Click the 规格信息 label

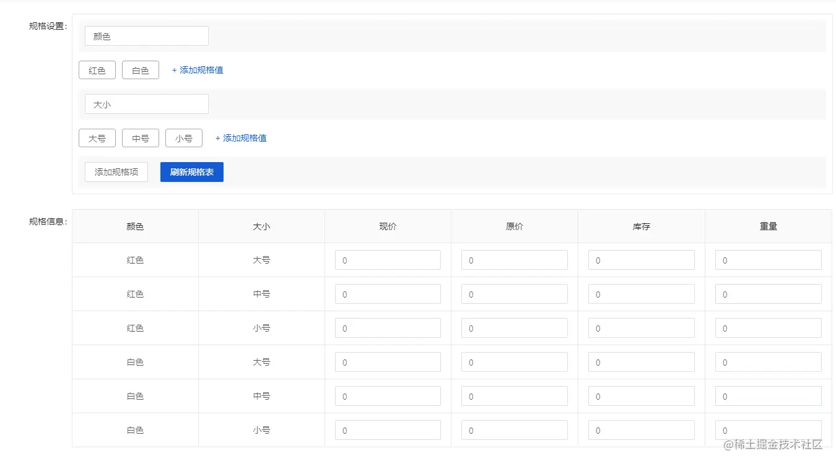[48, 221]
